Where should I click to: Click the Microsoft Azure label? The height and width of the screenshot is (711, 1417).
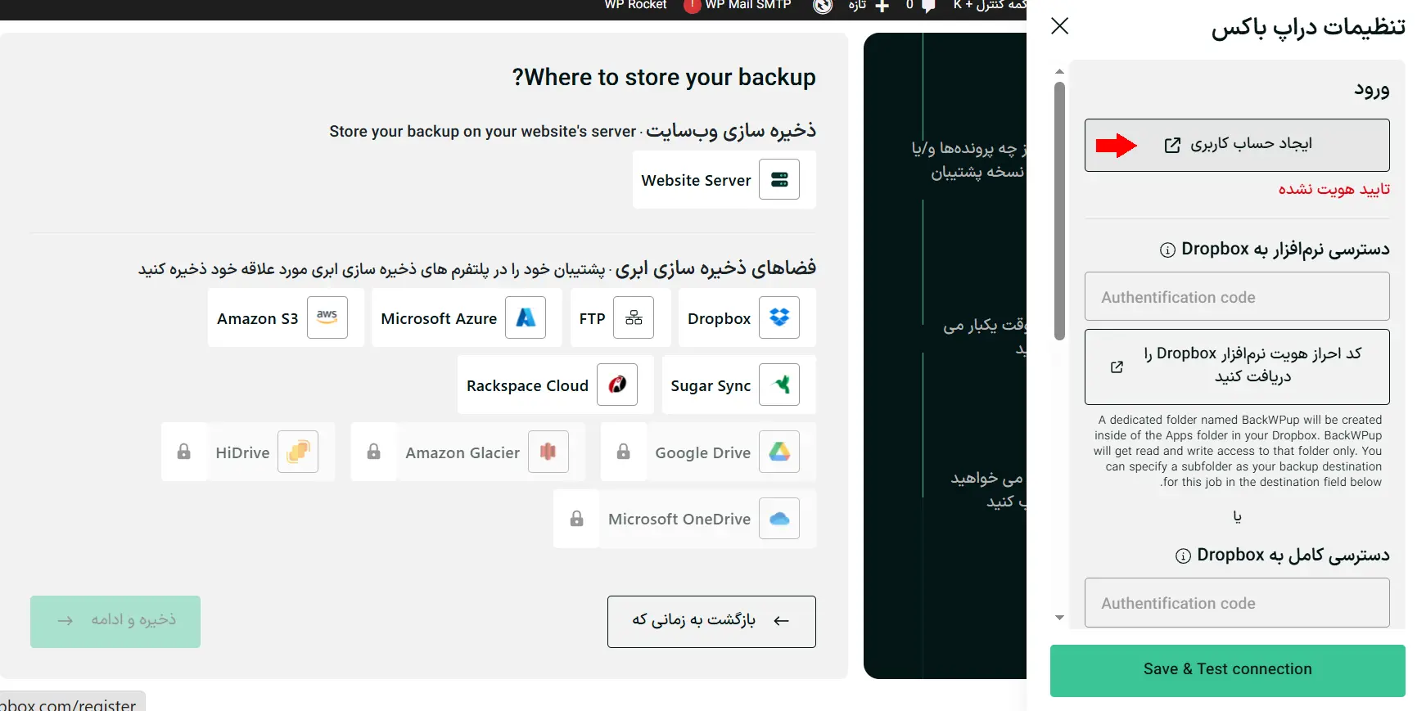[x=439, y=318]
